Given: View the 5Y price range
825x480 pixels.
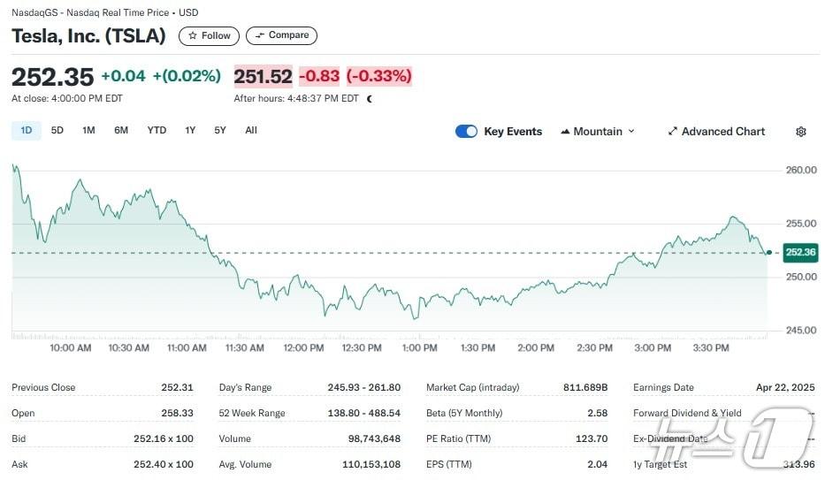Looking at the screenshot, I should click(220, 131).
